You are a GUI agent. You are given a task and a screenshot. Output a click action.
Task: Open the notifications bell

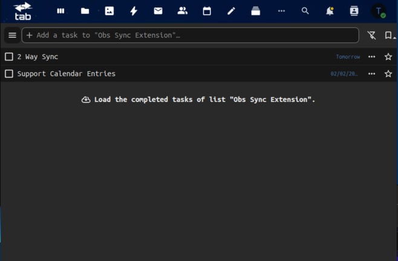click(x=330, y=11)
